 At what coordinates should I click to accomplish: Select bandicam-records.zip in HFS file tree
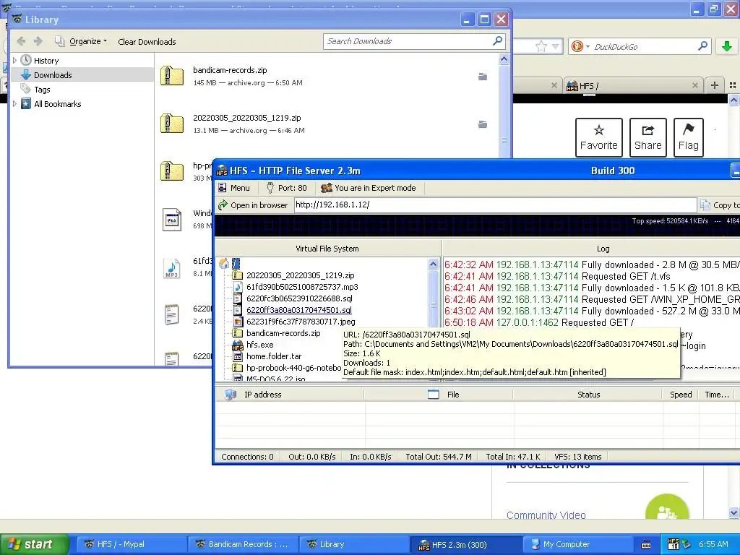coord(283,333)
